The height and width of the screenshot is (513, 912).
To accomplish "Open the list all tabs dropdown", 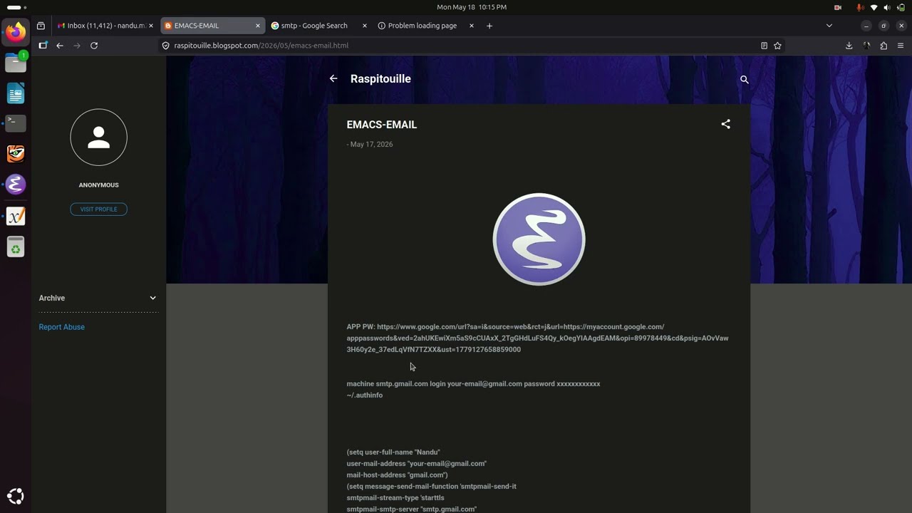I will (x=829, y=26).
